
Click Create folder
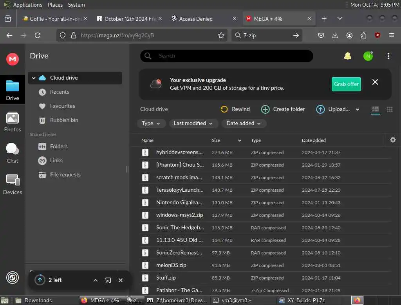point(283,109)
